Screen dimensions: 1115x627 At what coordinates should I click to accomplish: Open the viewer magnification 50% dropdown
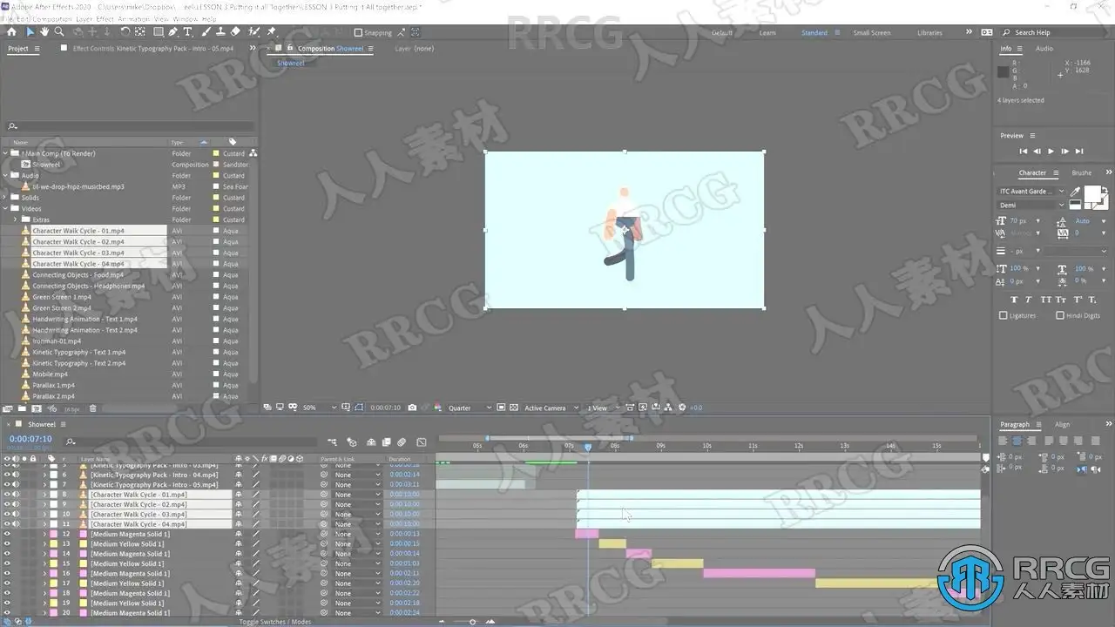coord(320,408)
